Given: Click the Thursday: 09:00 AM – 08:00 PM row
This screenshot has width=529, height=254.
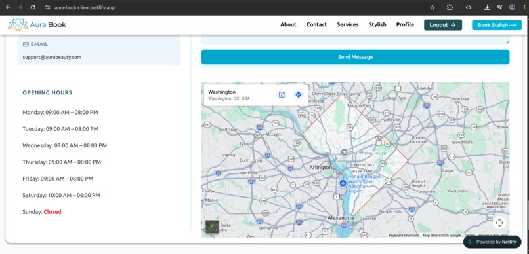Looking at the screenshot, I should (62, 162).
